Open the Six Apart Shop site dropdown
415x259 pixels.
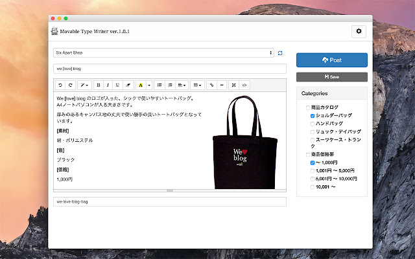tap(163, 52)
